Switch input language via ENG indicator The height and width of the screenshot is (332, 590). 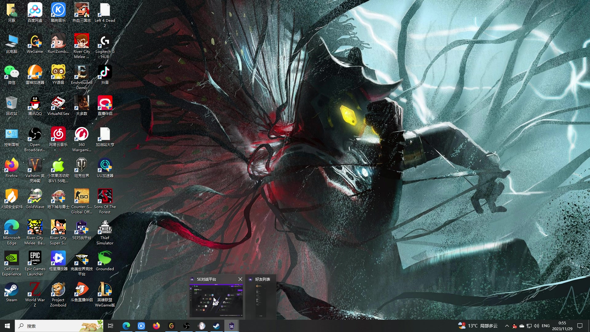coord(546,326)
